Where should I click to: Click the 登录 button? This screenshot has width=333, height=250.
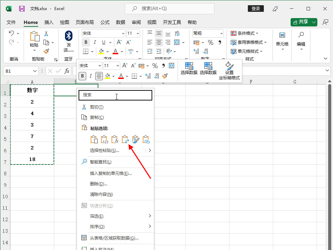click(256, 8)
